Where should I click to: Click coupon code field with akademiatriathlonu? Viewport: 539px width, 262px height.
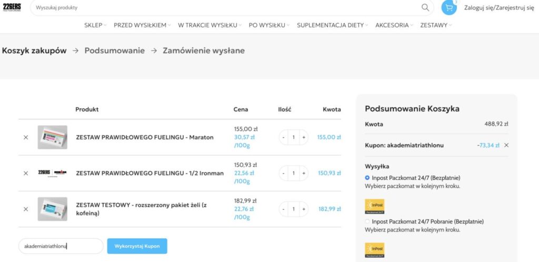pos(61,246)
